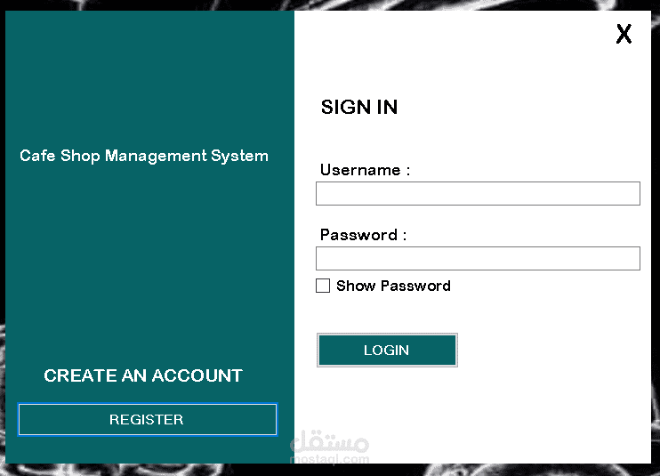This screenshot has height=476, width=660.
Task: Click the LOGIN button
Action: point(387,351)
